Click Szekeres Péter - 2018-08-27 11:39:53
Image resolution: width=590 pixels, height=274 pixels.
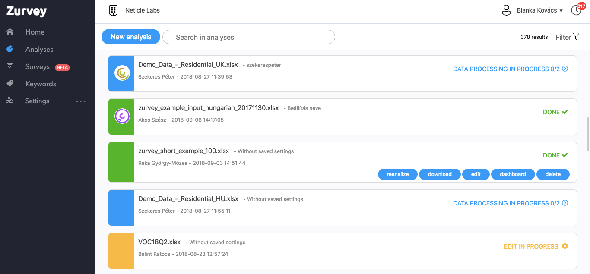click(x=185, y=77)
